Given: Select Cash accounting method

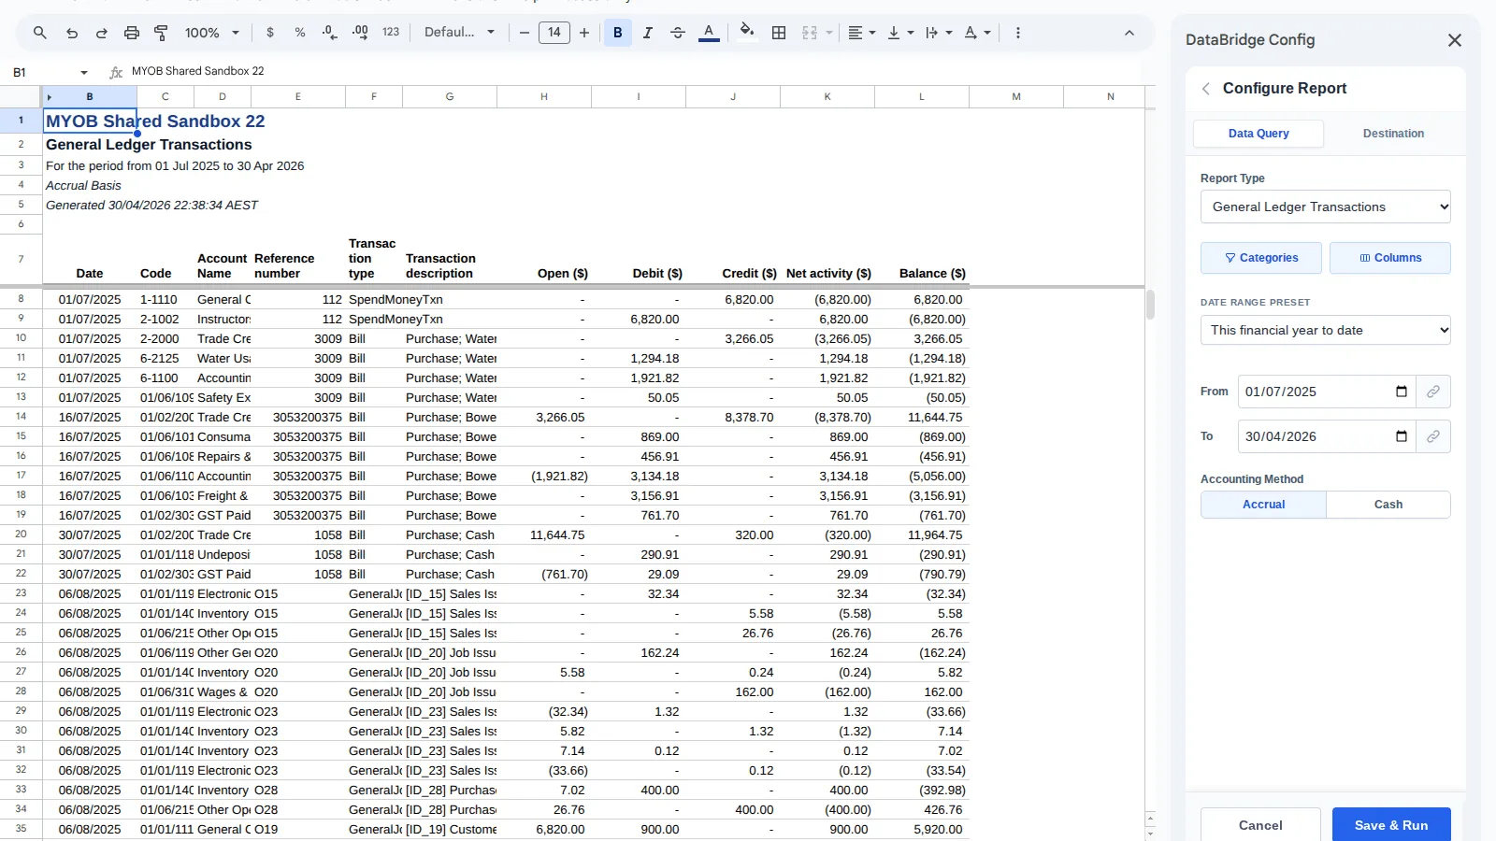Looking at the screenshot, I should pos(1388,505).
